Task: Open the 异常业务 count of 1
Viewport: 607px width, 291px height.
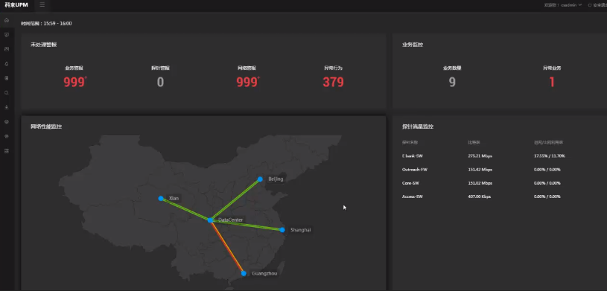Action: pyautogui.click(x=552, y=82)
